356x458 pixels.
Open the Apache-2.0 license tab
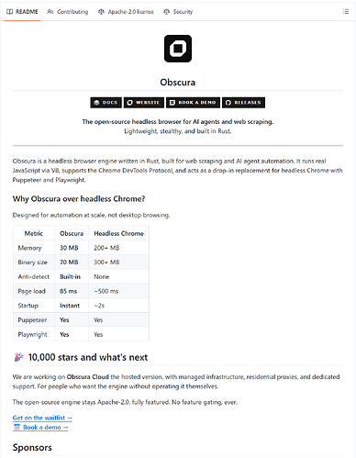(x=126, y=12)
